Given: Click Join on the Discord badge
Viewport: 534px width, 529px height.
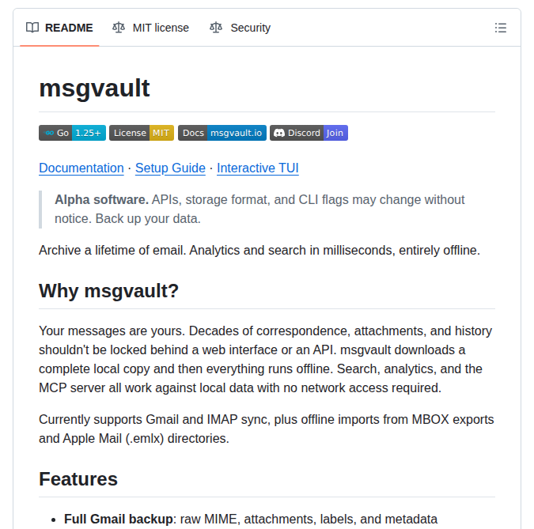Looking at the screenshot, I should click(x=335, y=133).
